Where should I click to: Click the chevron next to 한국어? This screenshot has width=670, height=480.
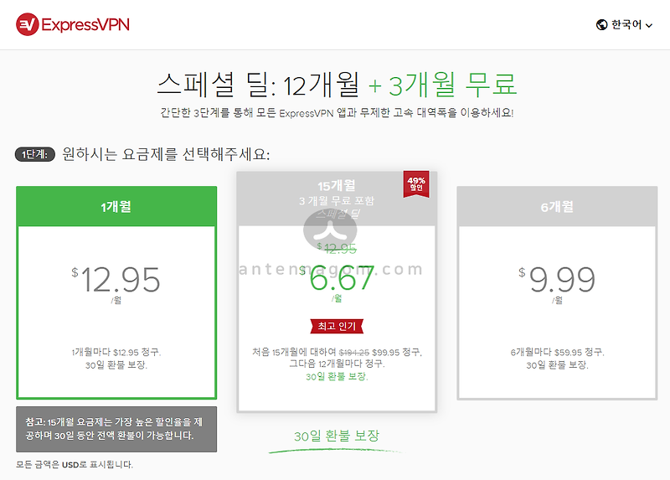649,26
